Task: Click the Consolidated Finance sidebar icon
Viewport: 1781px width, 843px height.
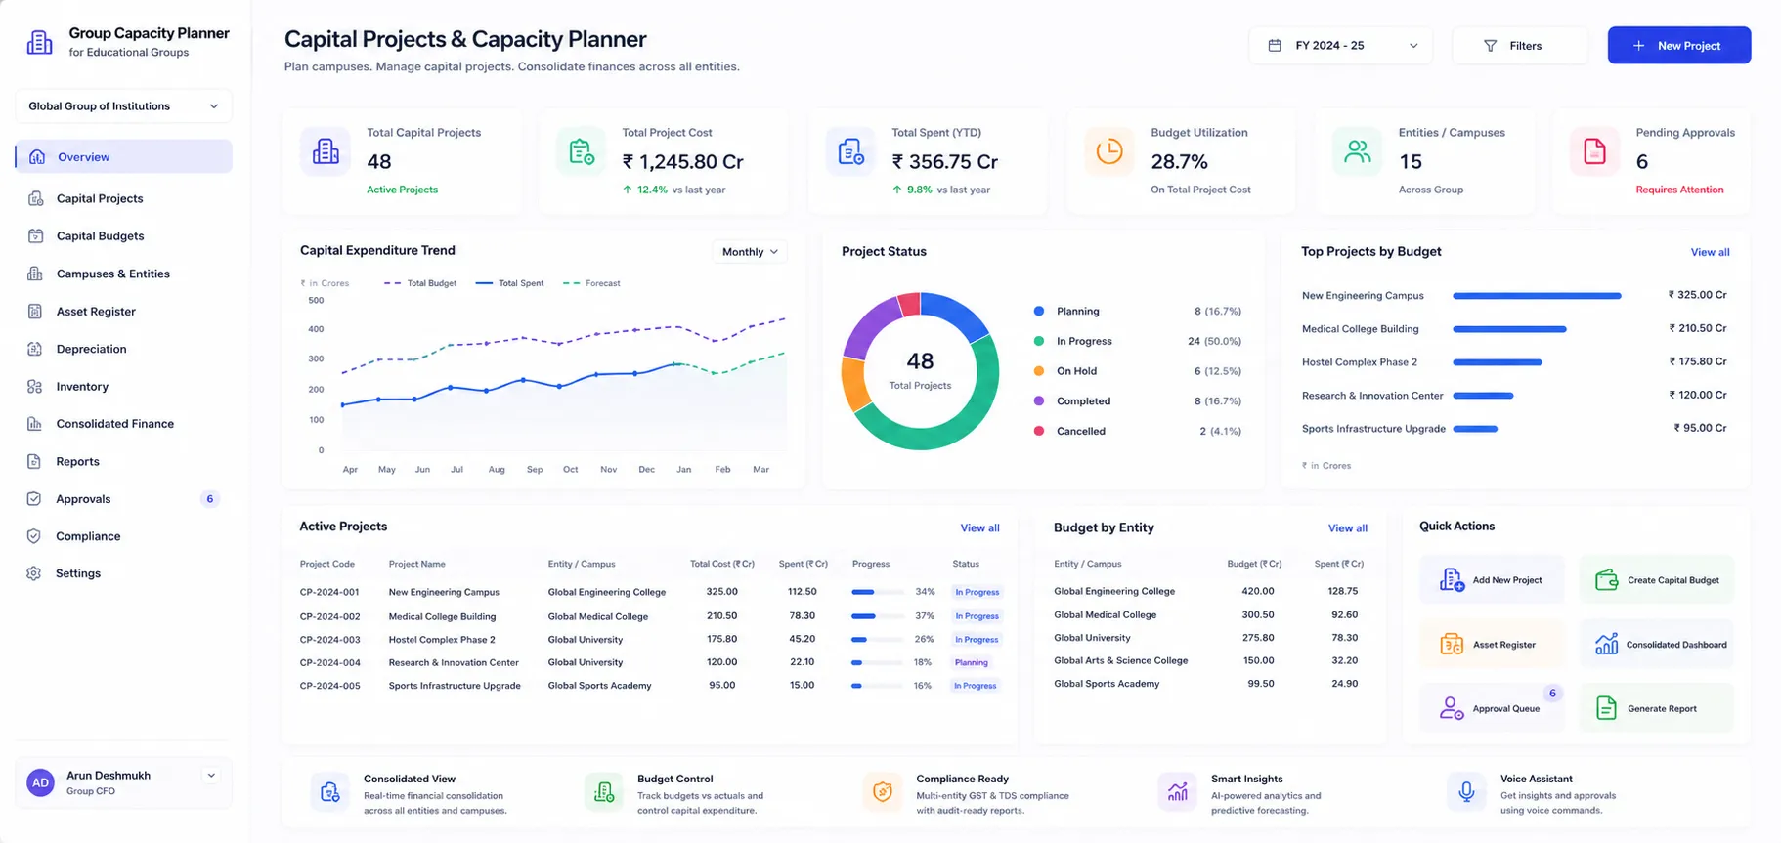Action: 35,423
